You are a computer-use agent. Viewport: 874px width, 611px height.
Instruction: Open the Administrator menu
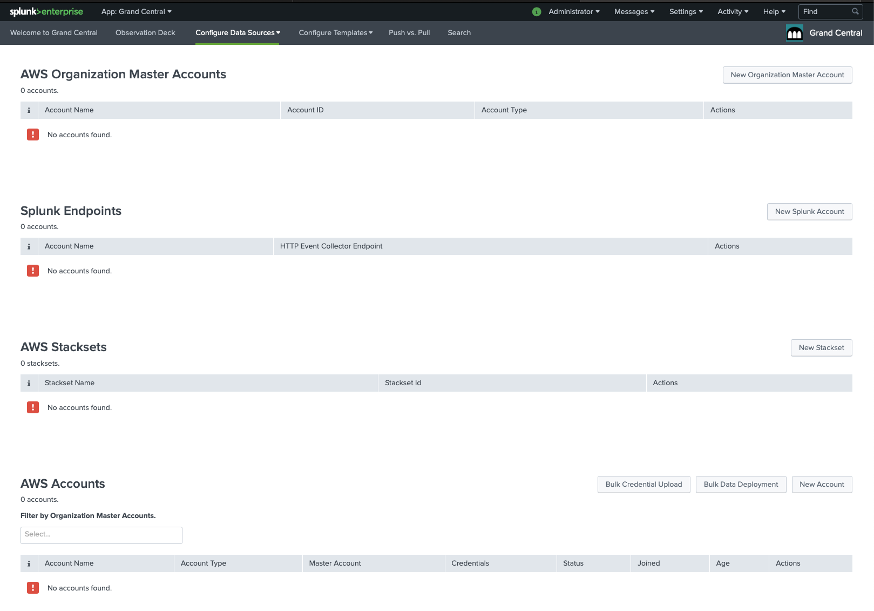pos(574,11)
